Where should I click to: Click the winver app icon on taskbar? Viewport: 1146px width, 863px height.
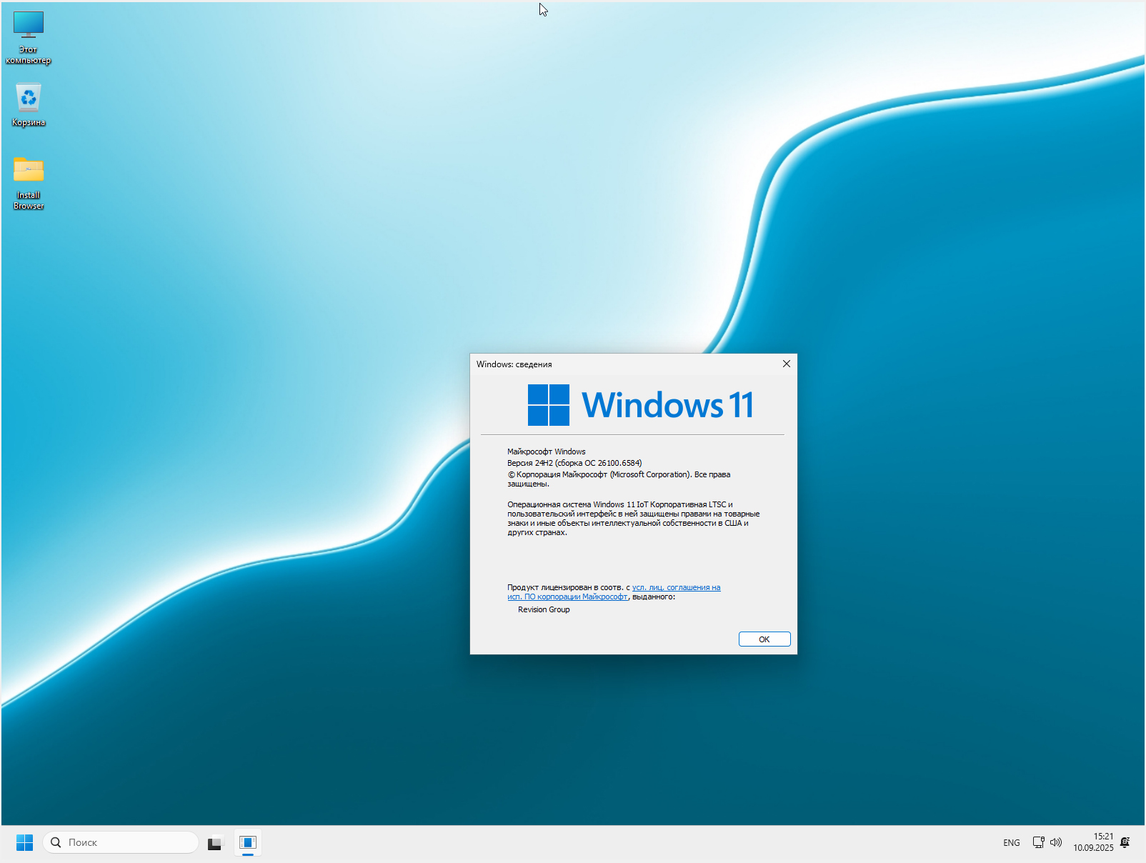coord(248,843)
